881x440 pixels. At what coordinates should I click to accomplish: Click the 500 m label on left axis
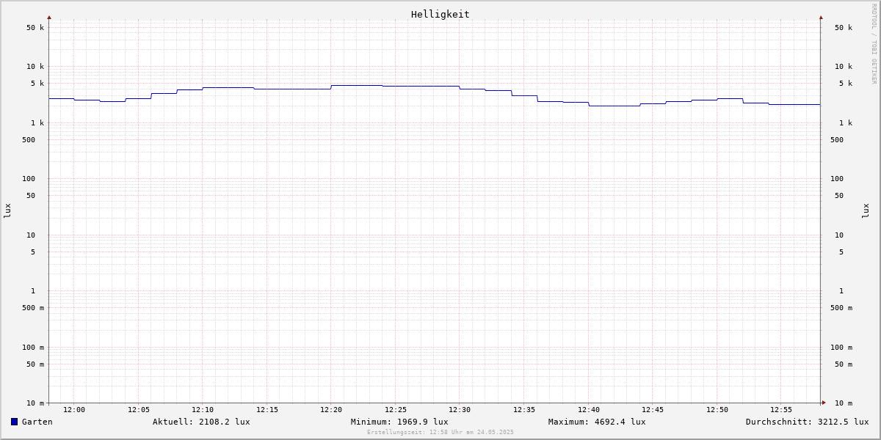click(33, 308)
